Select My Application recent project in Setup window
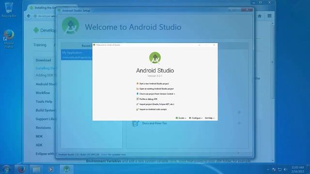The height and width of the screenshot is (174, 310). pos(77,55)
